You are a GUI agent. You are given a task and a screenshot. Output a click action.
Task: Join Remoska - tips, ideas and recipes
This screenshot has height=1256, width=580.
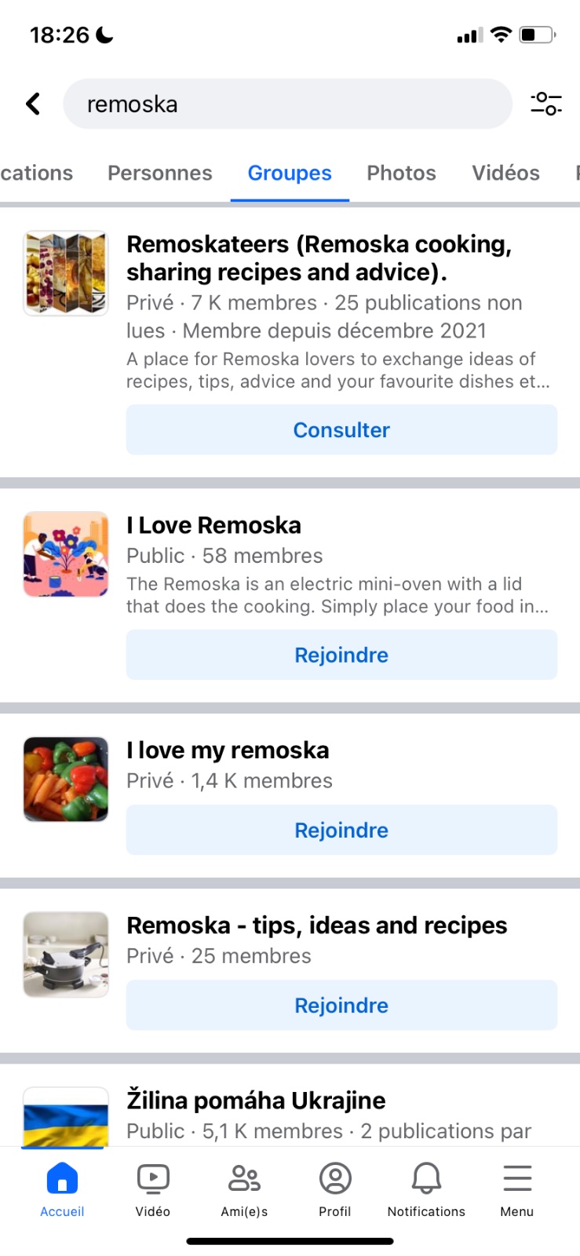point(341,1005)
